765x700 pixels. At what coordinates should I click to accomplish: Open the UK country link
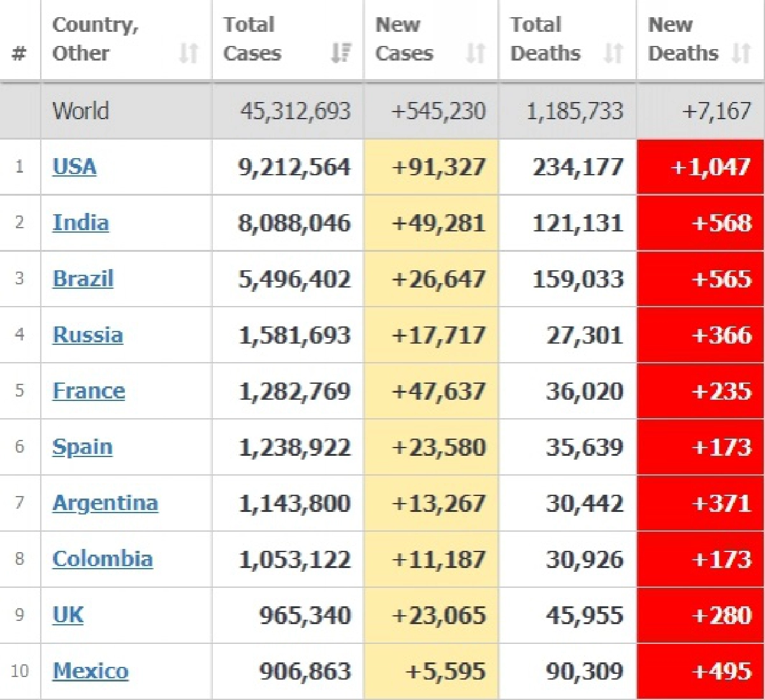coord(68,616)
